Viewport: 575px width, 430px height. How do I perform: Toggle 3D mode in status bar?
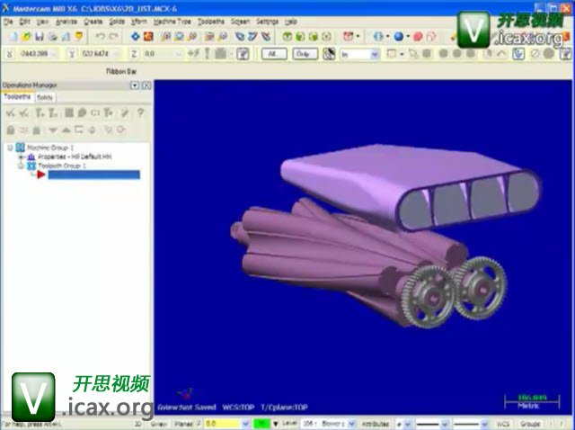point(137,424)
